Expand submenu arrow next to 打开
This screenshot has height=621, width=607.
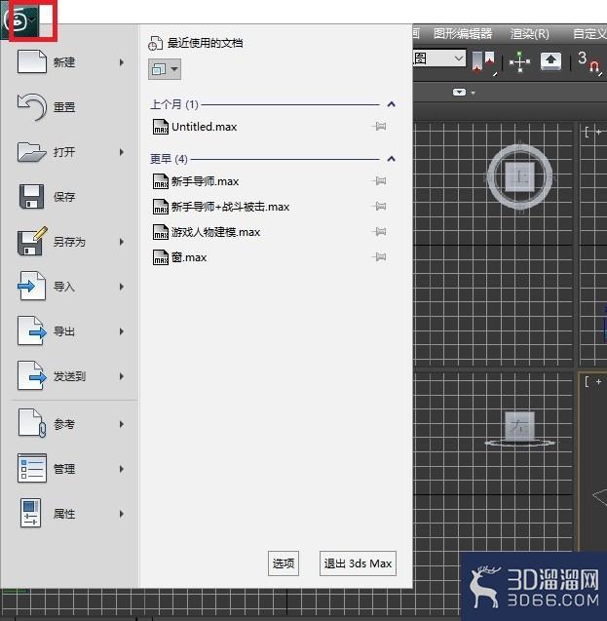tap(122, 152)
